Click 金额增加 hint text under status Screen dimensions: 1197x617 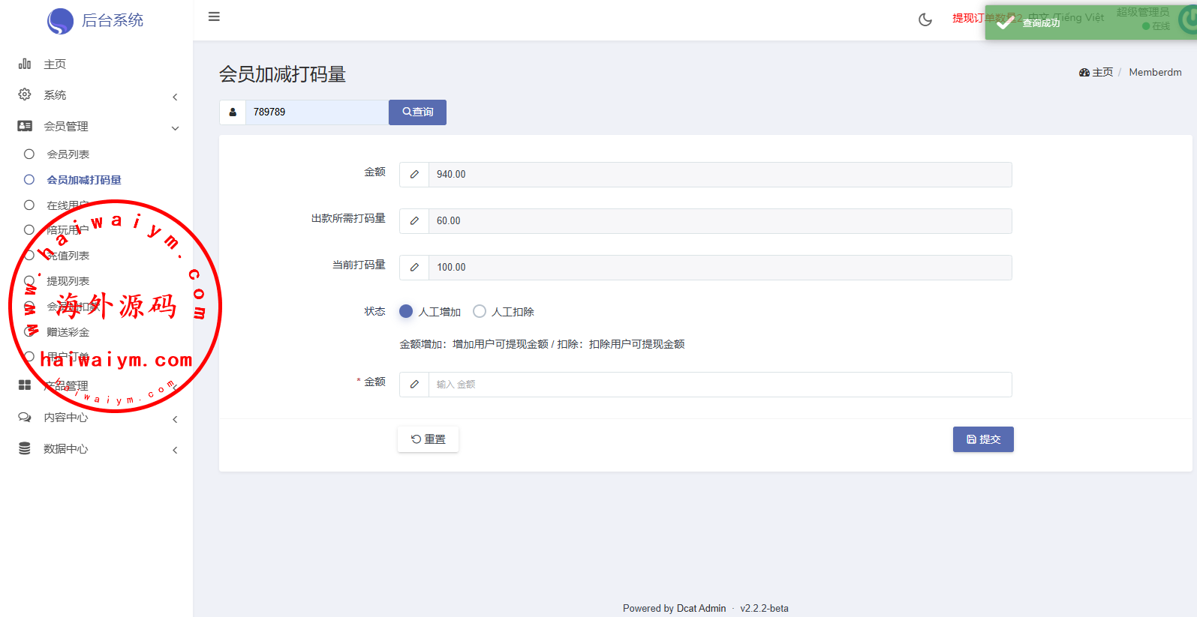(542, 344)
